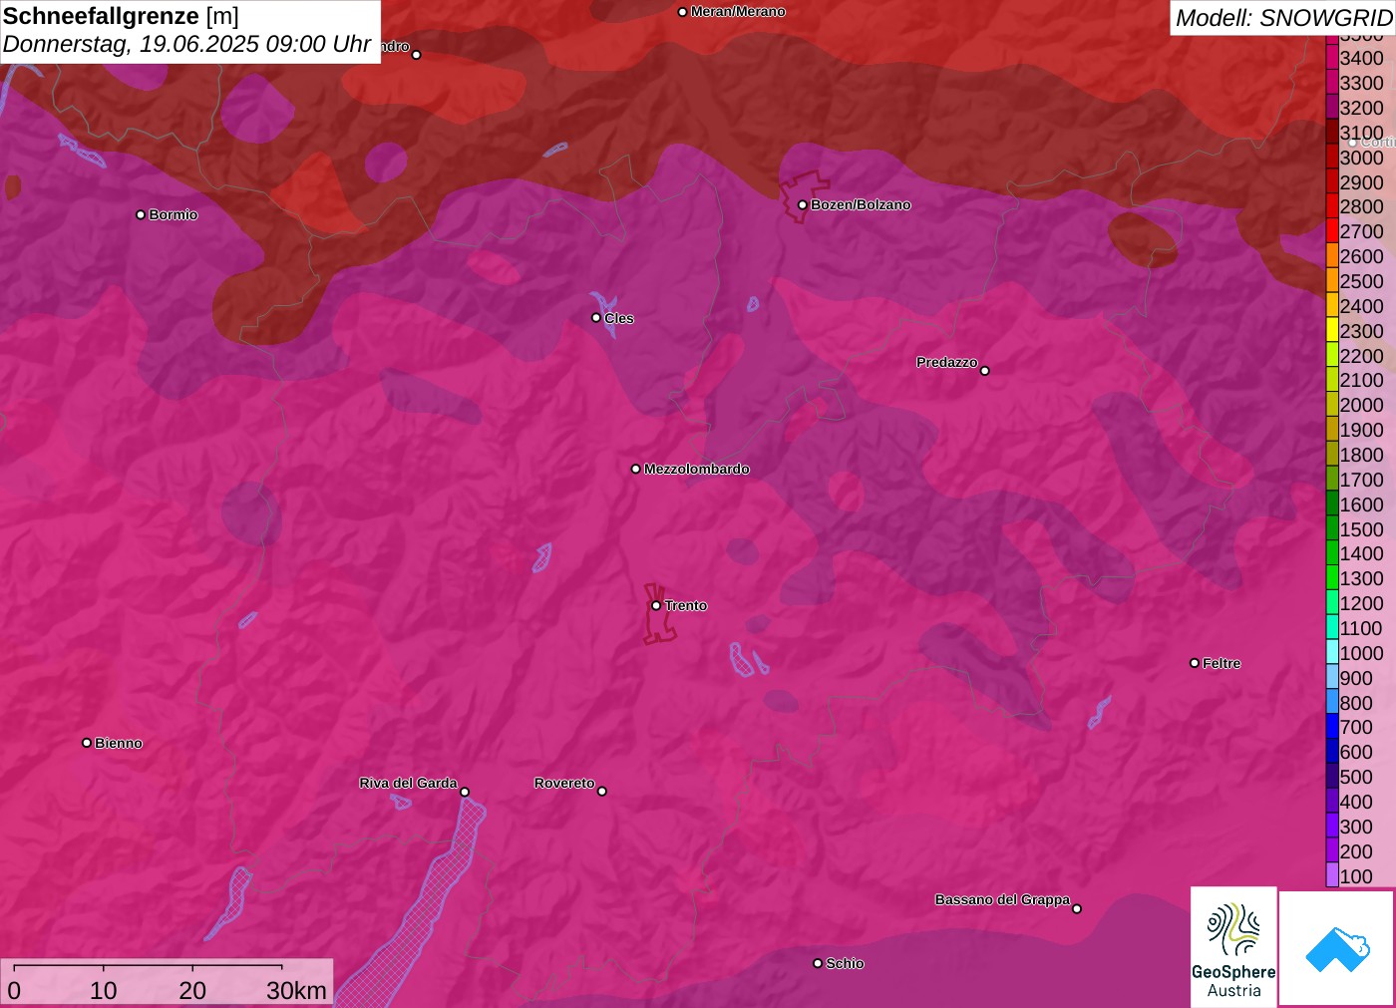Screen dimensions: 1396x1008
Task: Click the 30km scale bar label
Action: point(296,990)
